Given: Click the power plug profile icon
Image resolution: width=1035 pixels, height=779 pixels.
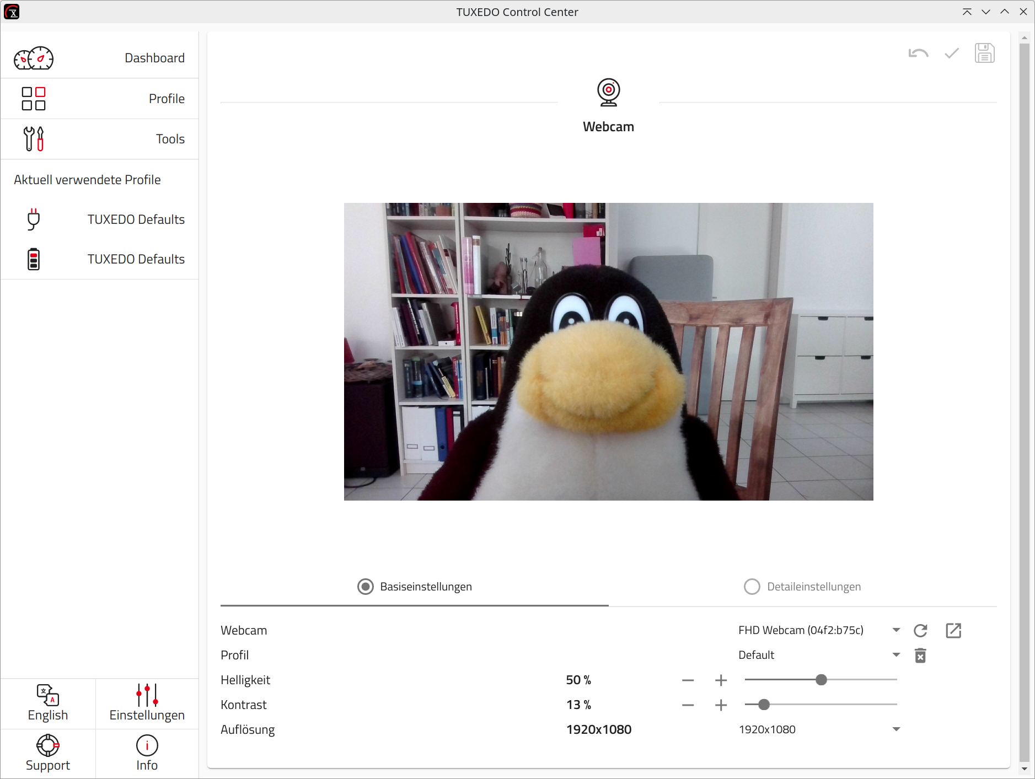Looking at the screenshot, I should tap(34, 219).
